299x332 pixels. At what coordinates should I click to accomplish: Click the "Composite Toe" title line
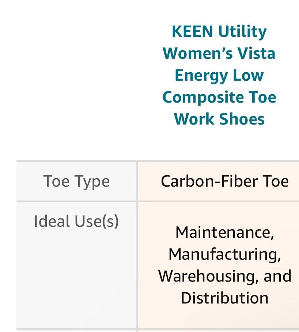(x=219, y=98)
